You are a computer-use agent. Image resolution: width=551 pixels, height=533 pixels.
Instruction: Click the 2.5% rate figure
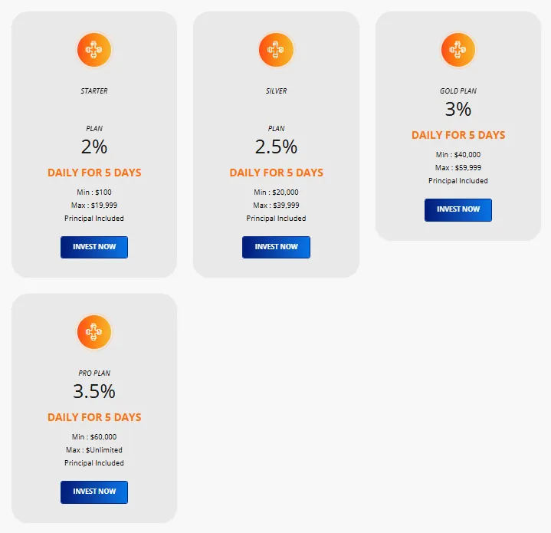tap(276, 147)
